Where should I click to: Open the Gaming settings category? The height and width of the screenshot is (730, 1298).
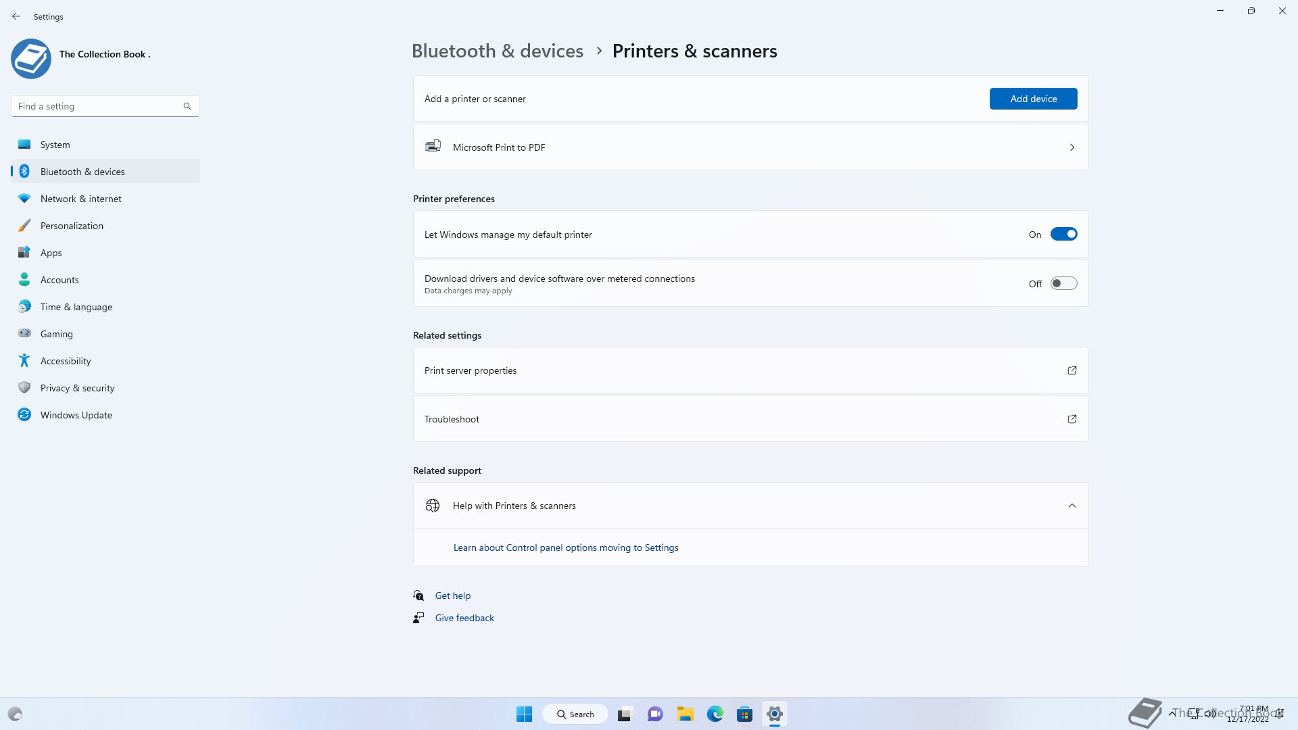105,334
